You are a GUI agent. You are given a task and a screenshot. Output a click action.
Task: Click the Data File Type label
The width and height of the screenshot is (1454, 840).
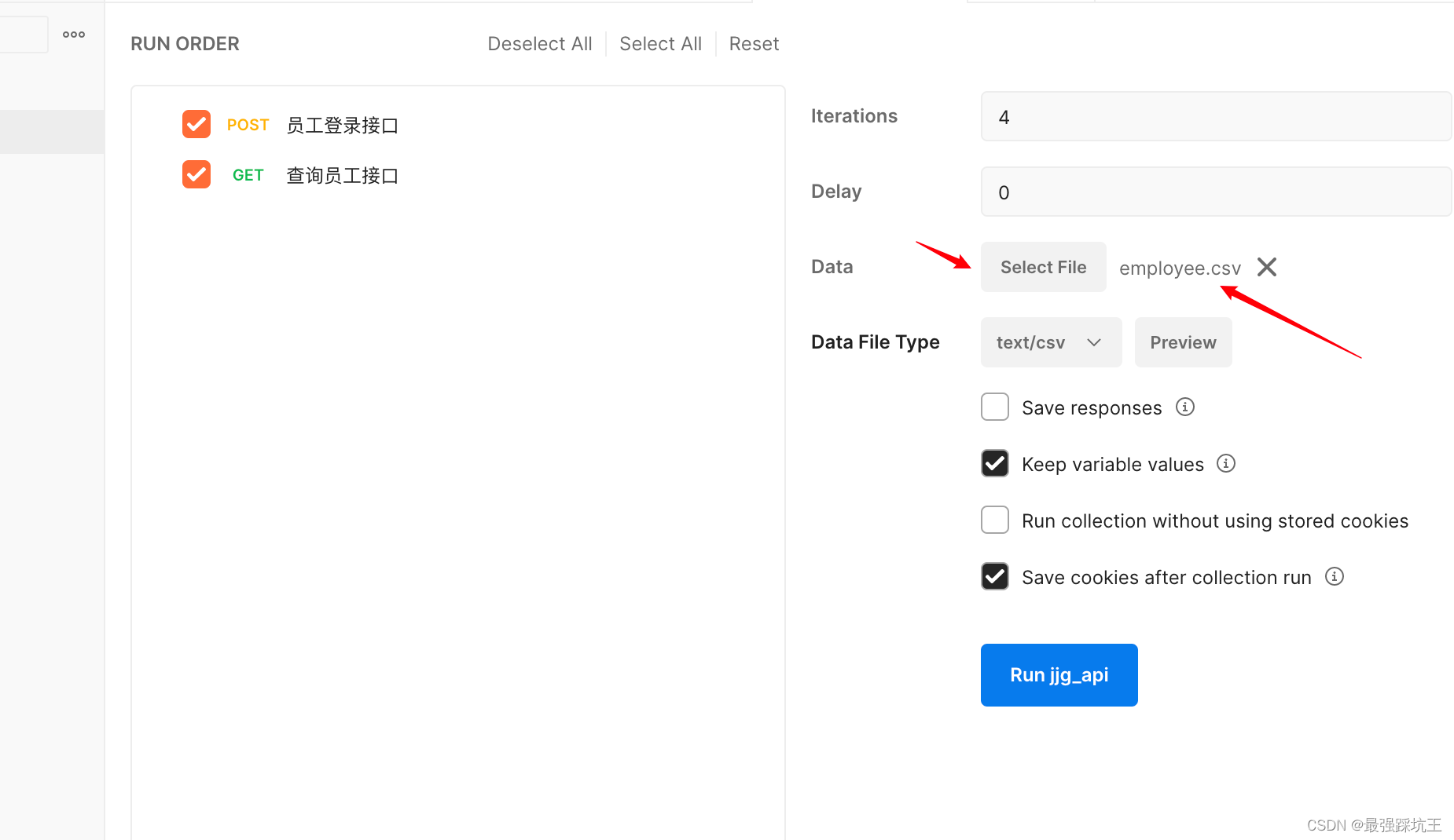[875, 342]
